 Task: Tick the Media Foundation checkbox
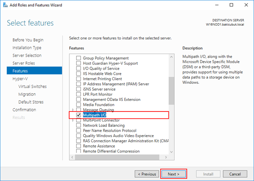tap(79, 105)
